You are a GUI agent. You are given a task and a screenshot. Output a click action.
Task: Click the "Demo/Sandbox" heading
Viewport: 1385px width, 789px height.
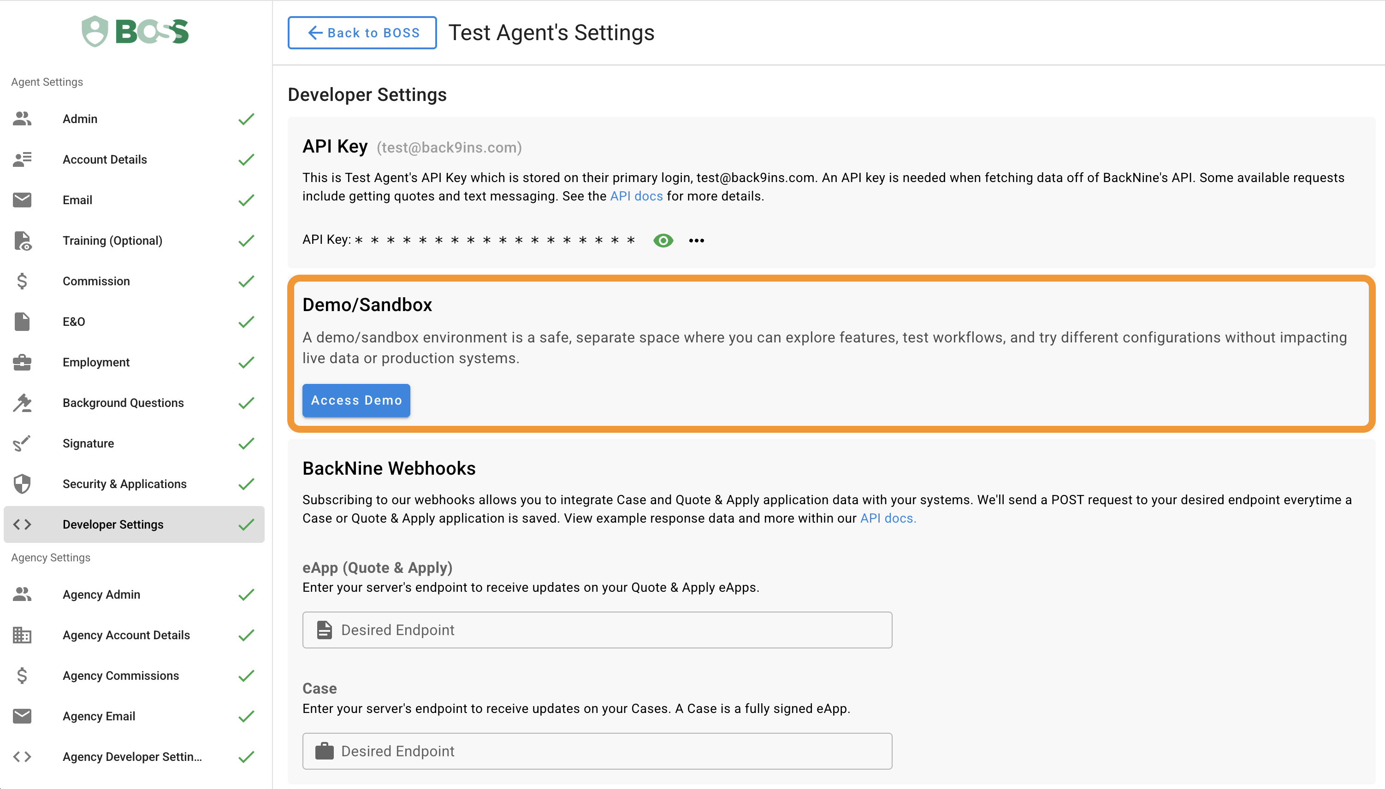(367, 305)
